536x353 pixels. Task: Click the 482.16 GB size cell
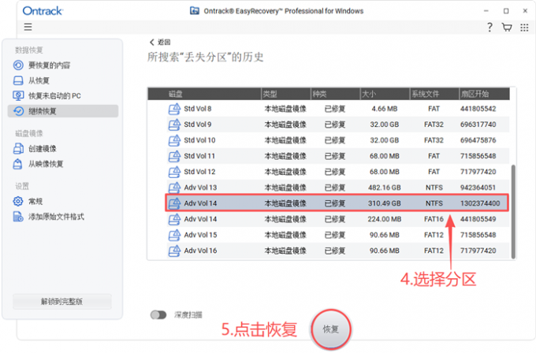pyautogui.click(x=384, y=188)
